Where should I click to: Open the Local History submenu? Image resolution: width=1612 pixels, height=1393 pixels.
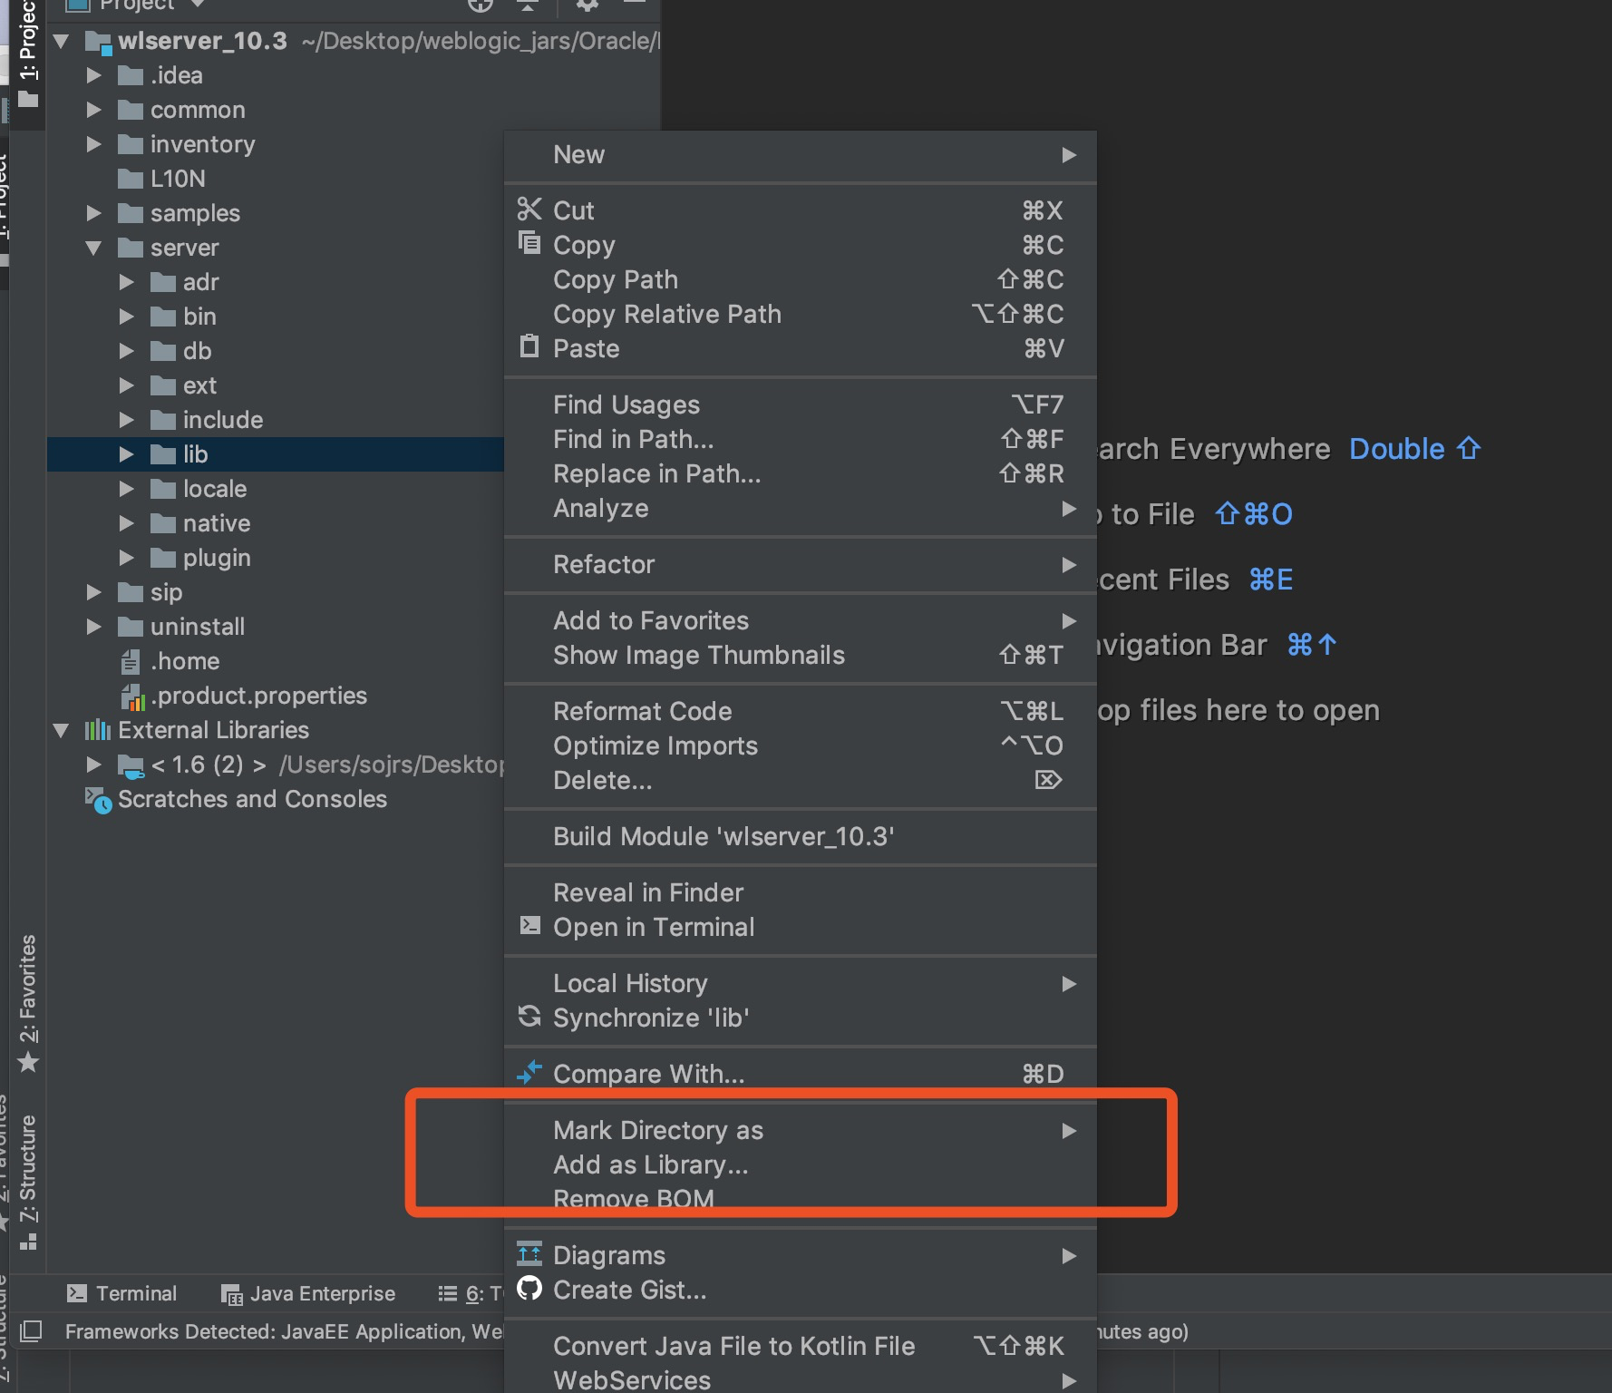801,983
